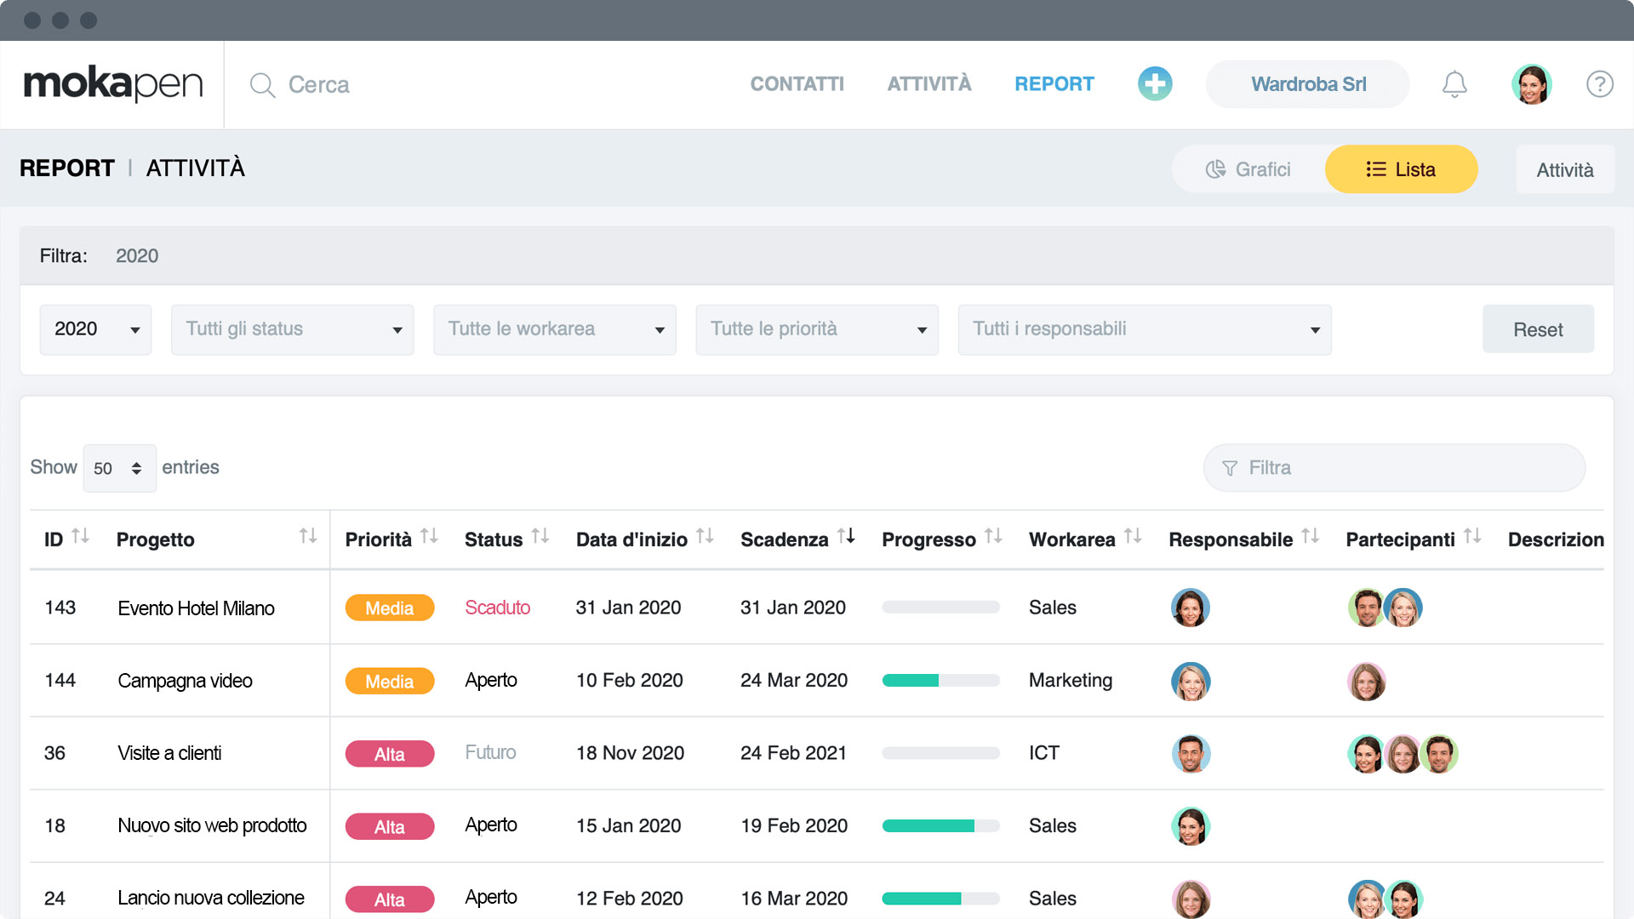Switch to Lista view
The image size is (1634, 919).
coord(1401,169)
